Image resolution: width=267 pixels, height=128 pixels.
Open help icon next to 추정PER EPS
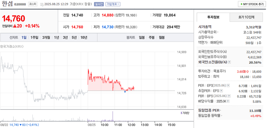click(x=221, y=91)
